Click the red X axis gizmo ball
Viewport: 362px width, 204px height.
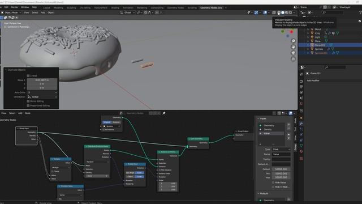(292, 32)
